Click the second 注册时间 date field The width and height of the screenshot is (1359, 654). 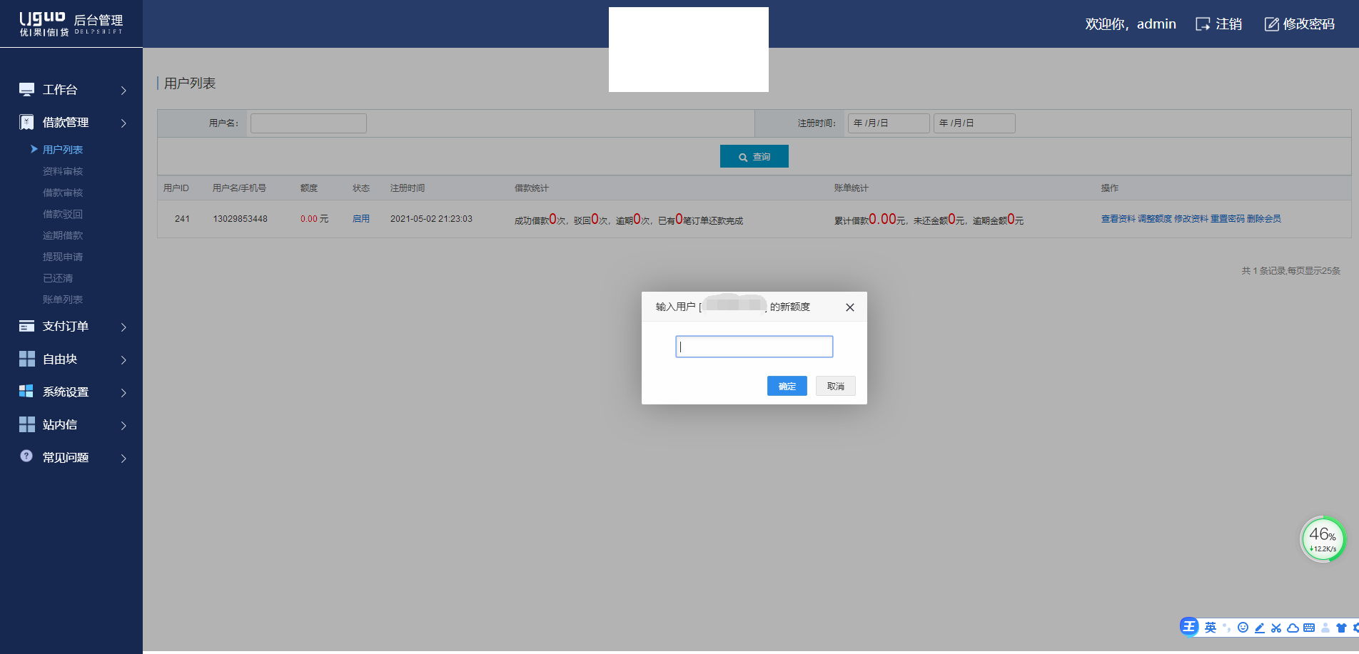(x=974, y=123)
